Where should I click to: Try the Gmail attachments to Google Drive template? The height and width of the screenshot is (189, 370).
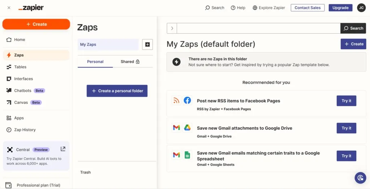pyautogui.click(x=347, y=128)
